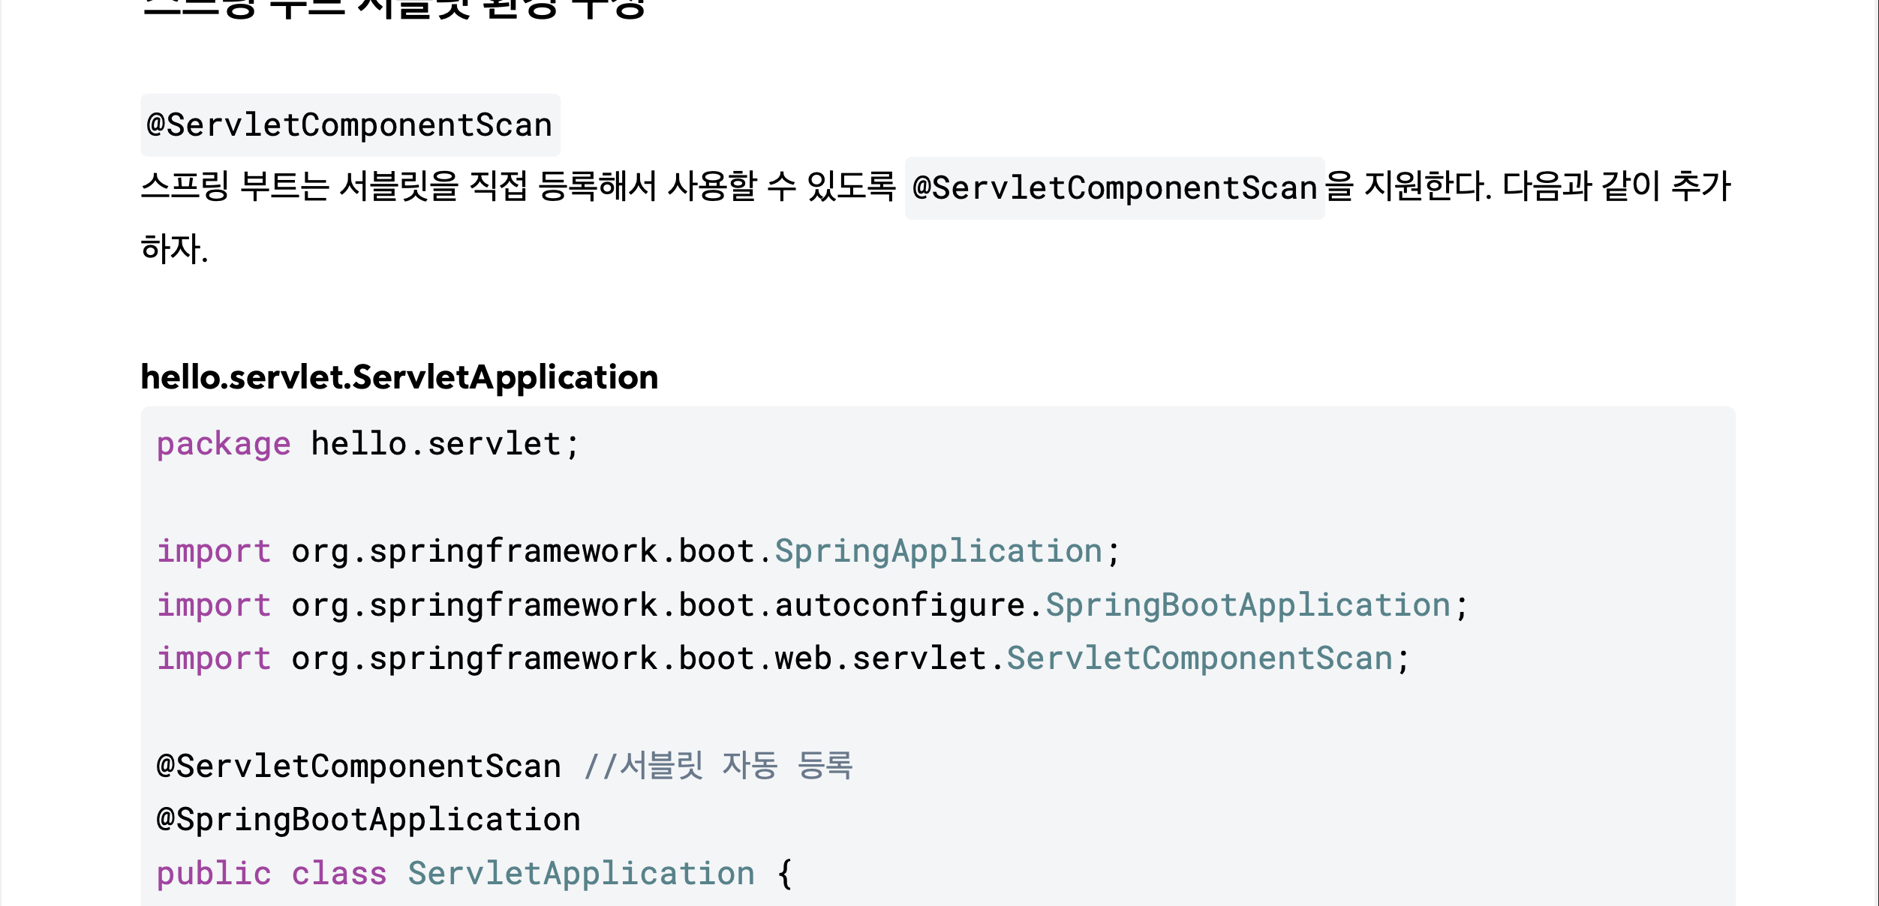Click the SpringBootApplication import line
This screenshot has height=906, width=1879.
tap(813, 605)
